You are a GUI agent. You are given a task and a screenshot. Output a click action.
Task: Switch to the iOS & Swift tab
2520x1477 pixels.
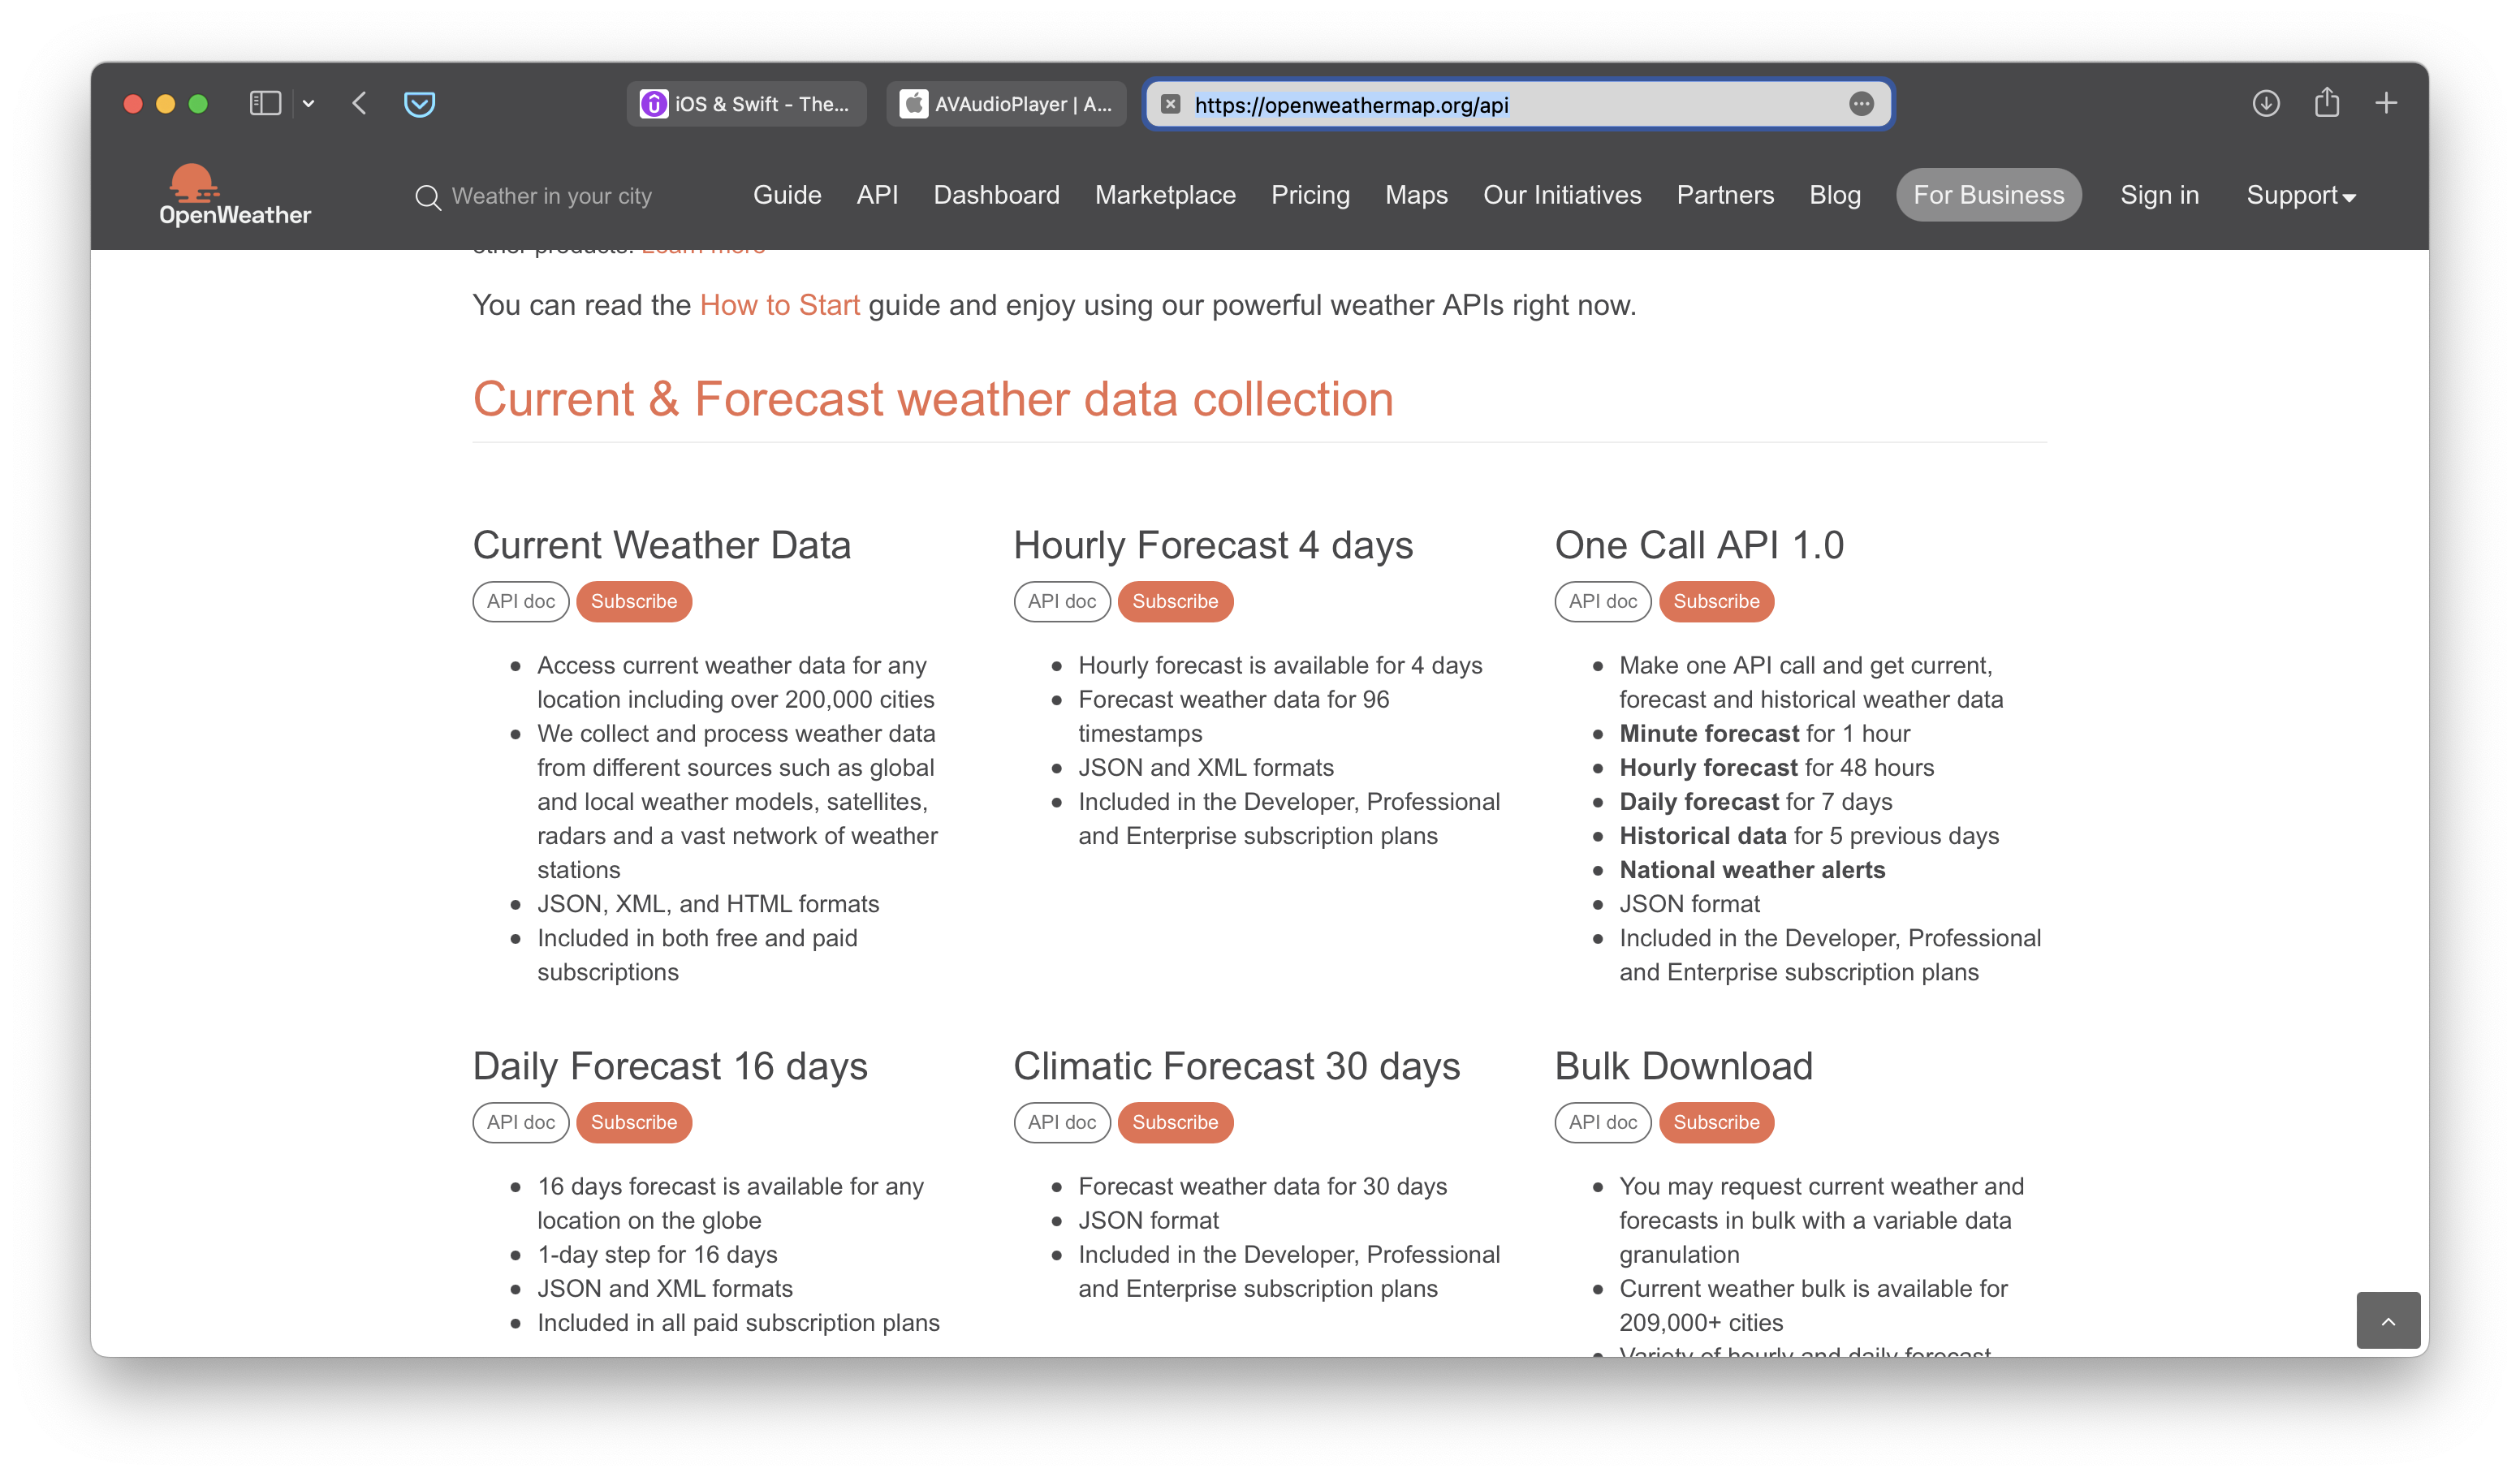tap(747, 104)
